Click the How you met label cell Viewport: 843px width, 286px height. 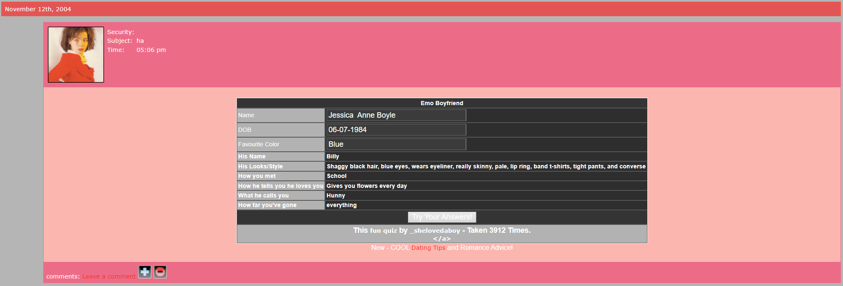point(281,176)
